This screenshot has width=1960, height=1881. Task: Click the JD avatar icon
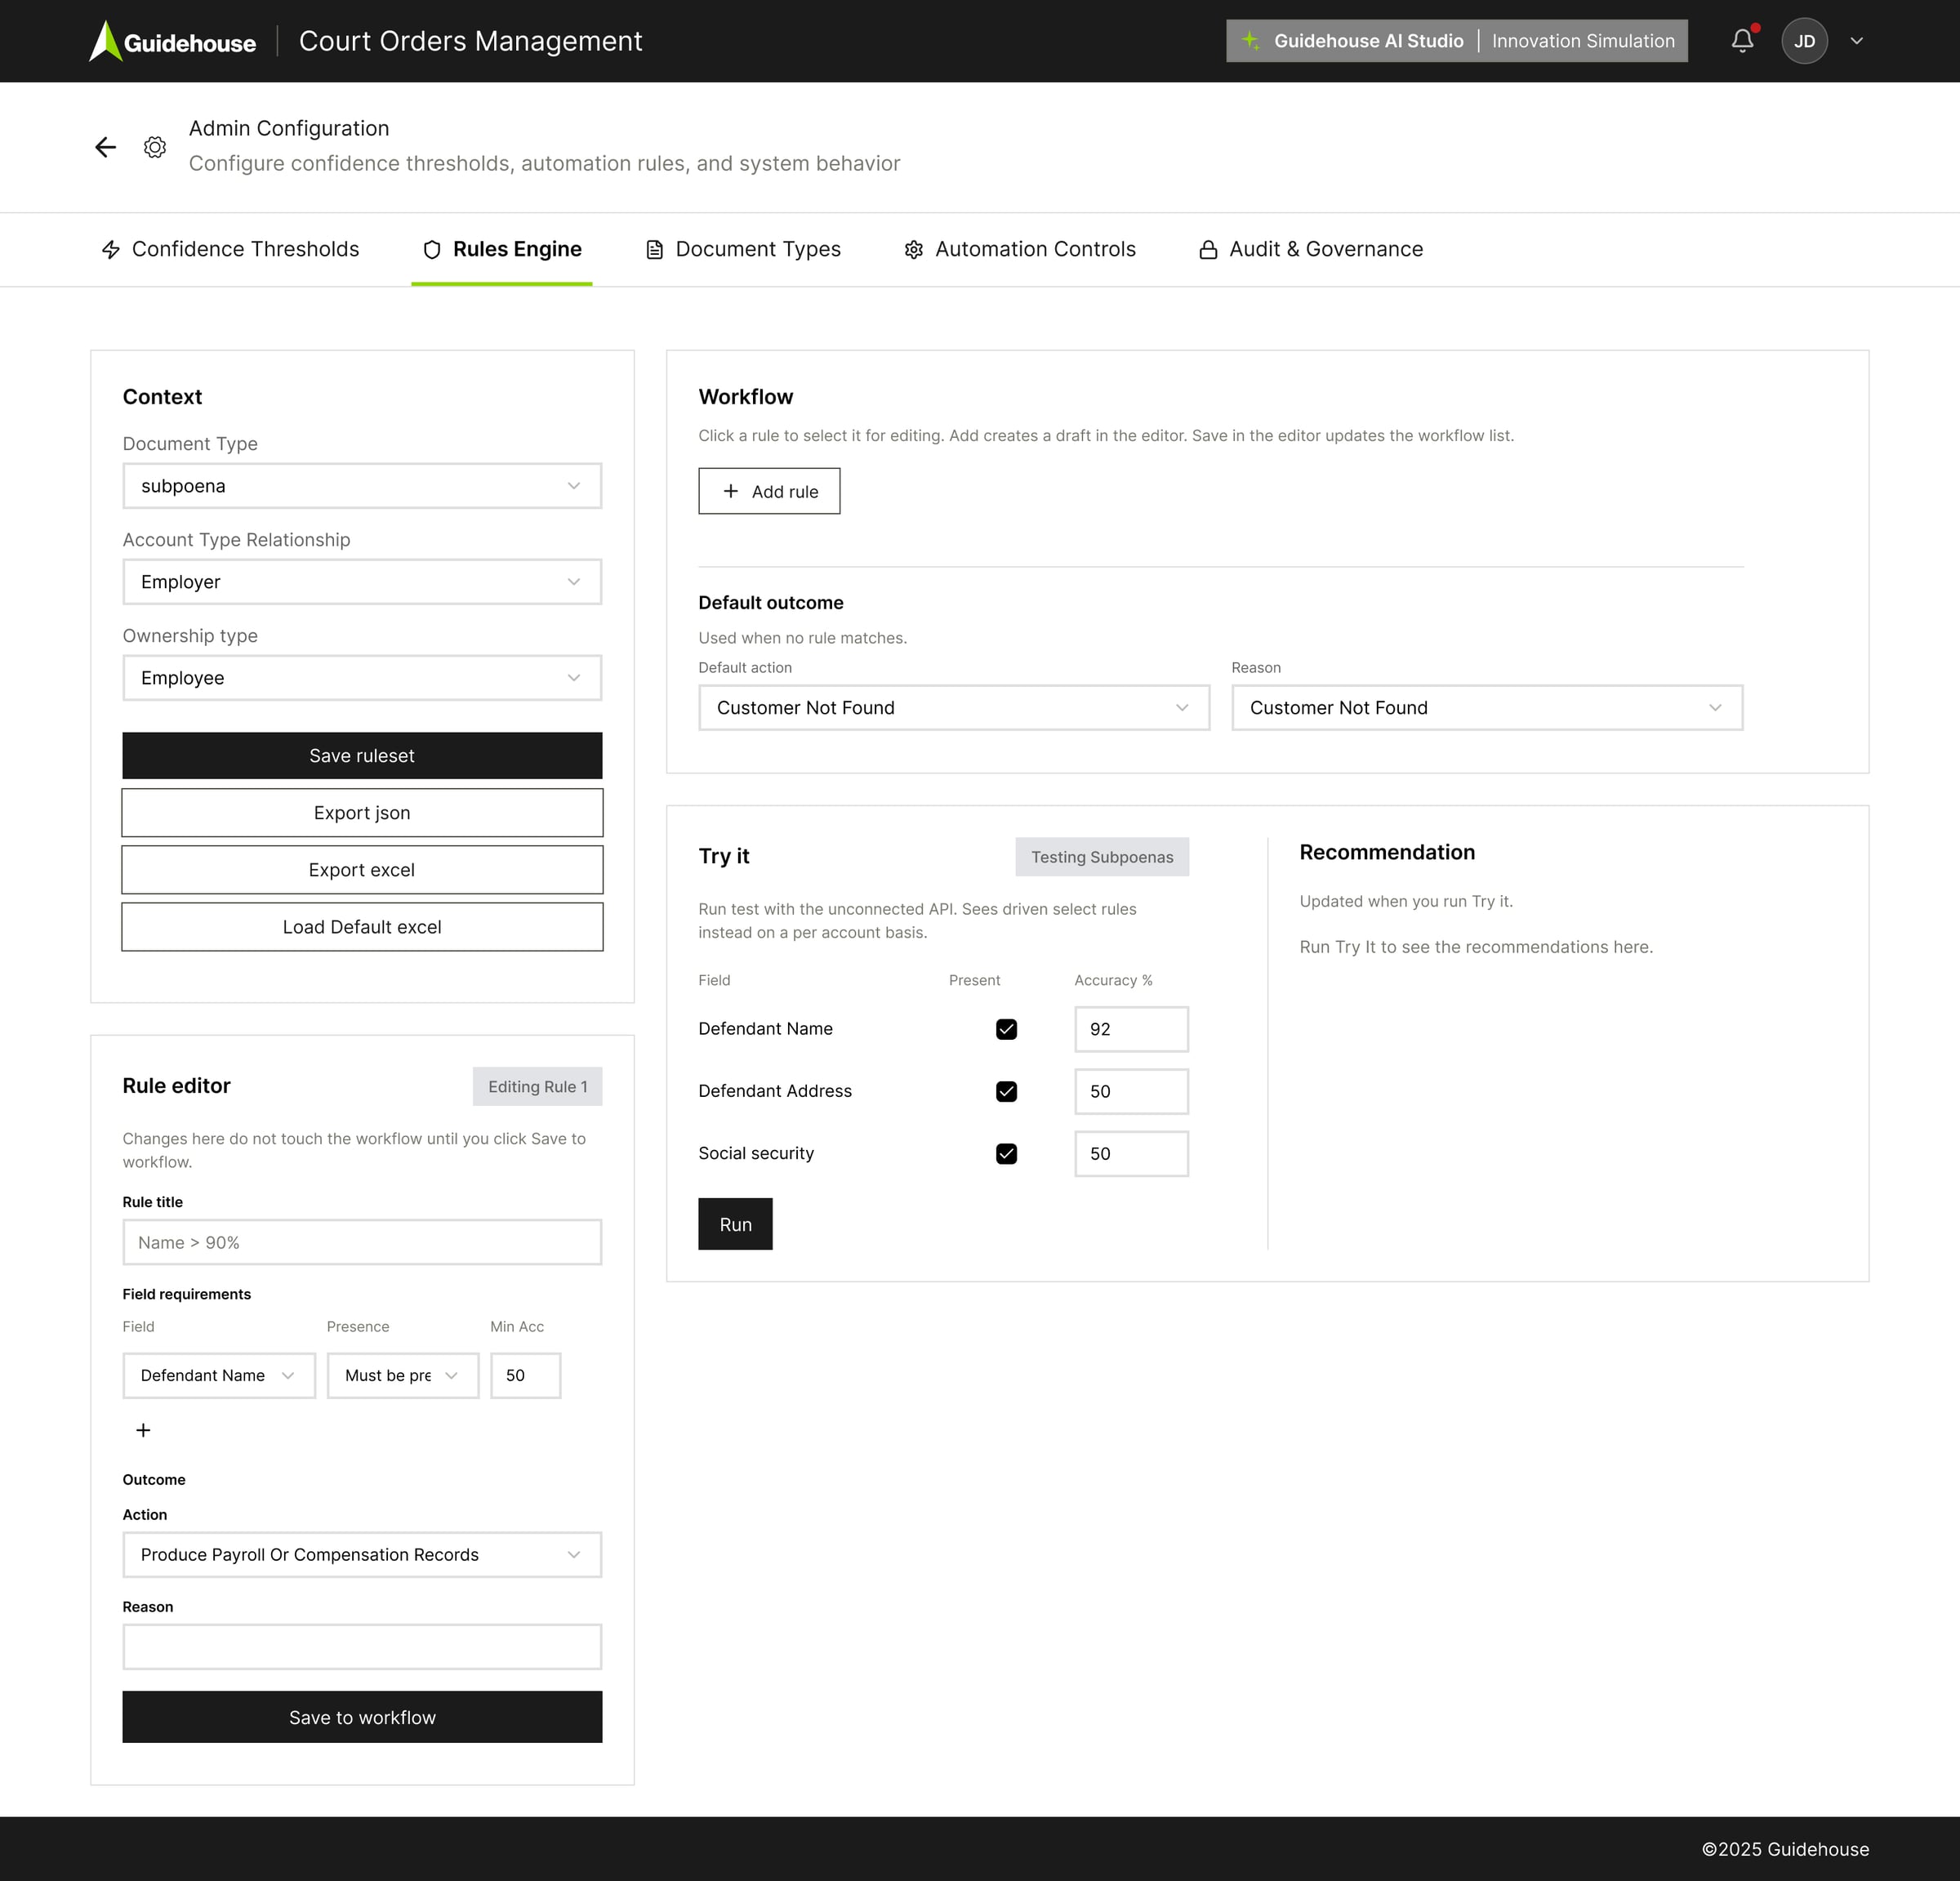pyautogui.click(x=1805, y=41)
